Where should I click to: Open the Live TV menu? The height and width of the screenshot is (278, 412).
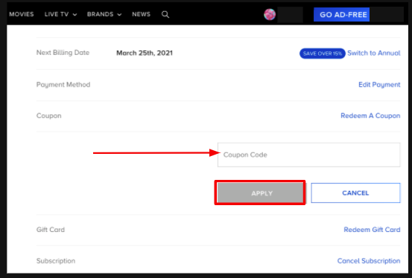coord(57,14)
